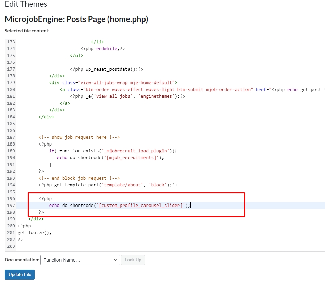Click the function_exists condition line

click(113, 151)
